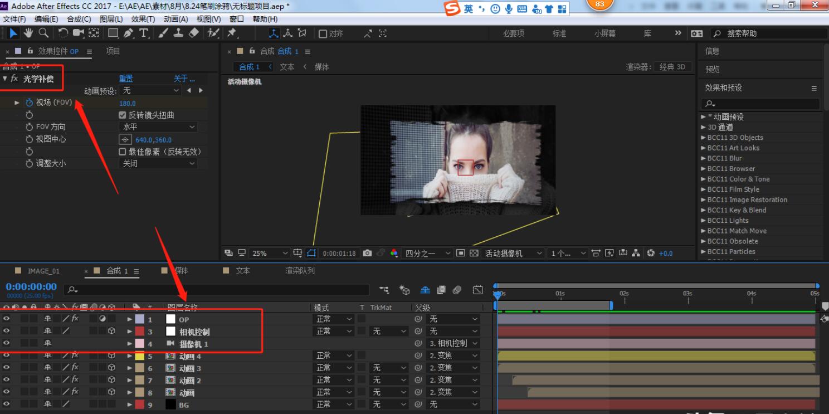Select the Rotation tool
The width and height of the screenshot is (829, 414).
coord(63,33)
